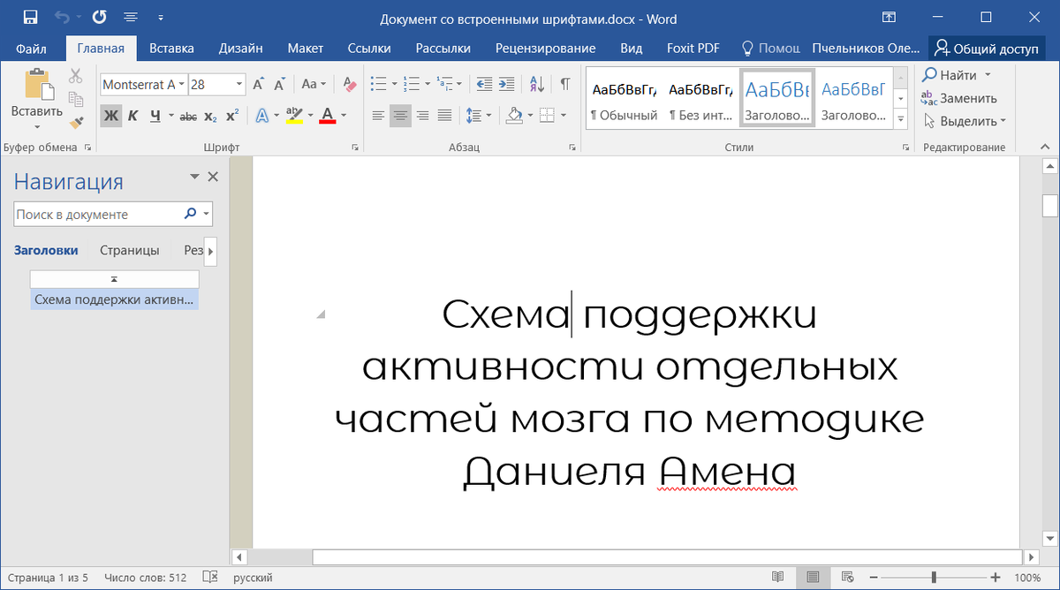
Task: Toggle strikethrough formatting
Action: 187,116
